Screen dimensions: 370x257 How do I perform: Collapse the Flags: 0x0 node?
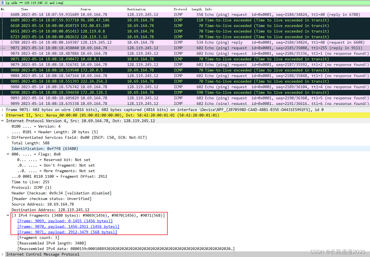click(8, 154)
